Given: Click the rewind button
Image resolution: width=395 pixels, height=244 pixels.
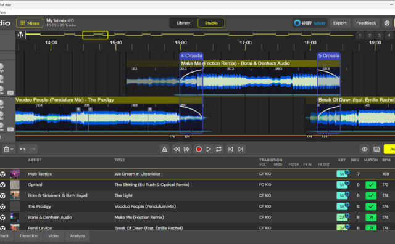Looking at the screenshot, I should click(177, 149).
